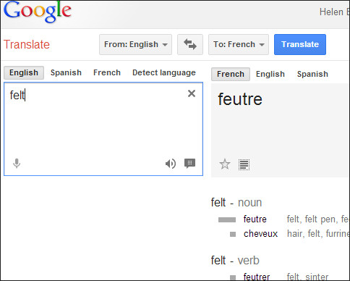
Task: Click in the source text box containing felt
Action: [x=103, y=129]
